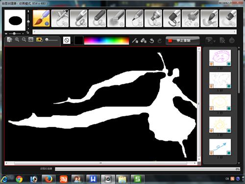Open Google Chrome from taskbar
This screenshot has width=245, height=184.
coord(19,179)
